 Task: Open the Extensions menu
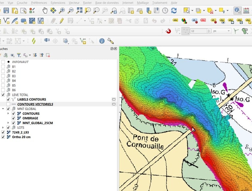[x=58, y=3]
